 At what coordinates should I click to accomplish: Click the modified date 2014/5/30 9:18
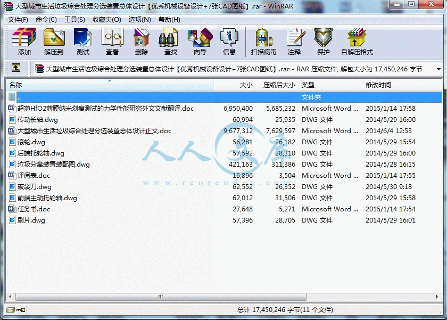point(388,186)
